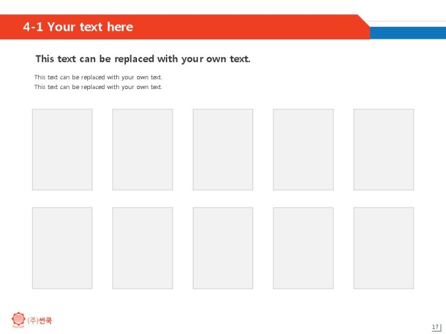
Task: Click the second placeholder in top row
Action: pos(142,149)
